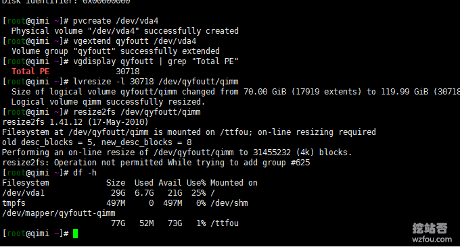Image resolution: width=460 pixels, height=247 pixels.
Task: Click the 'Operation not permitted' error line
Action: (156, 163)
